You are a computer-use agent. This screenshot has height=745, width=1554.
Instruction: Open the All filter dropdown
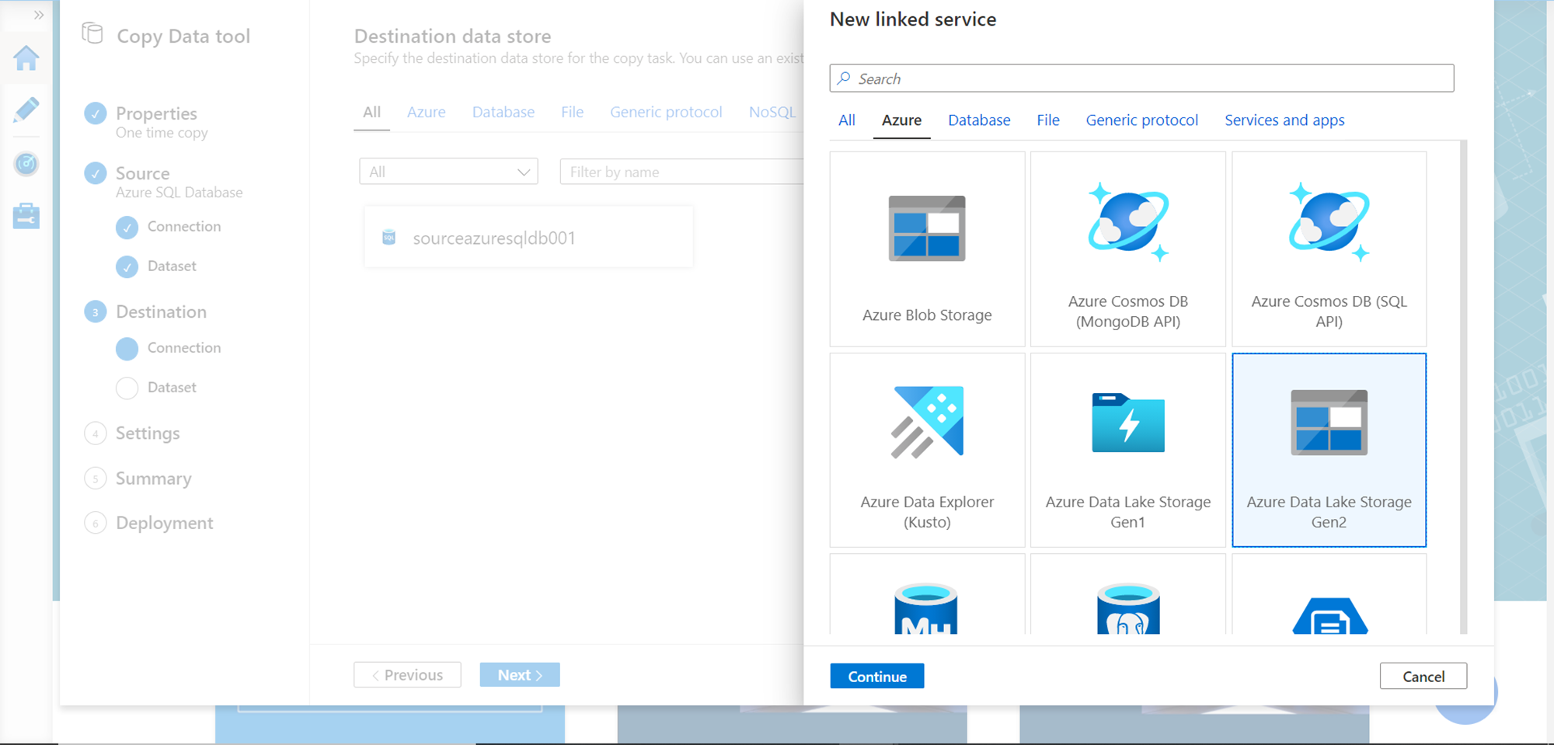pyautogui.click(x=448, y=172)
